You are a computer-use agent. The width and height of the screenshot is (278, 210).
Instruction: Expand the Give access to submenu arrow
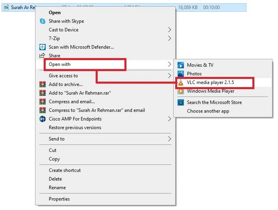(x=169, y=76)
